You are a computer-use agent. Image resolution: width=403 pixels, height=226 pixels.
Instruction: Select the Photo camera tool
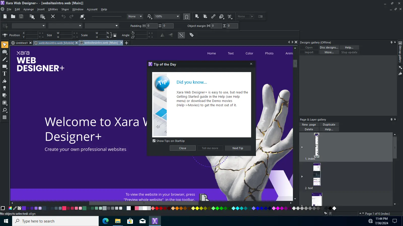tap(5, 52)
